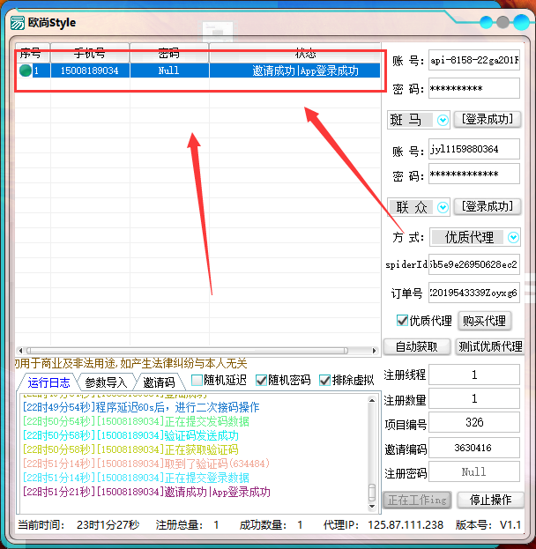Switch to the 运行日志 tab
Image resolution: width=536 pixels, height=549 pixels.
[48, 382]
